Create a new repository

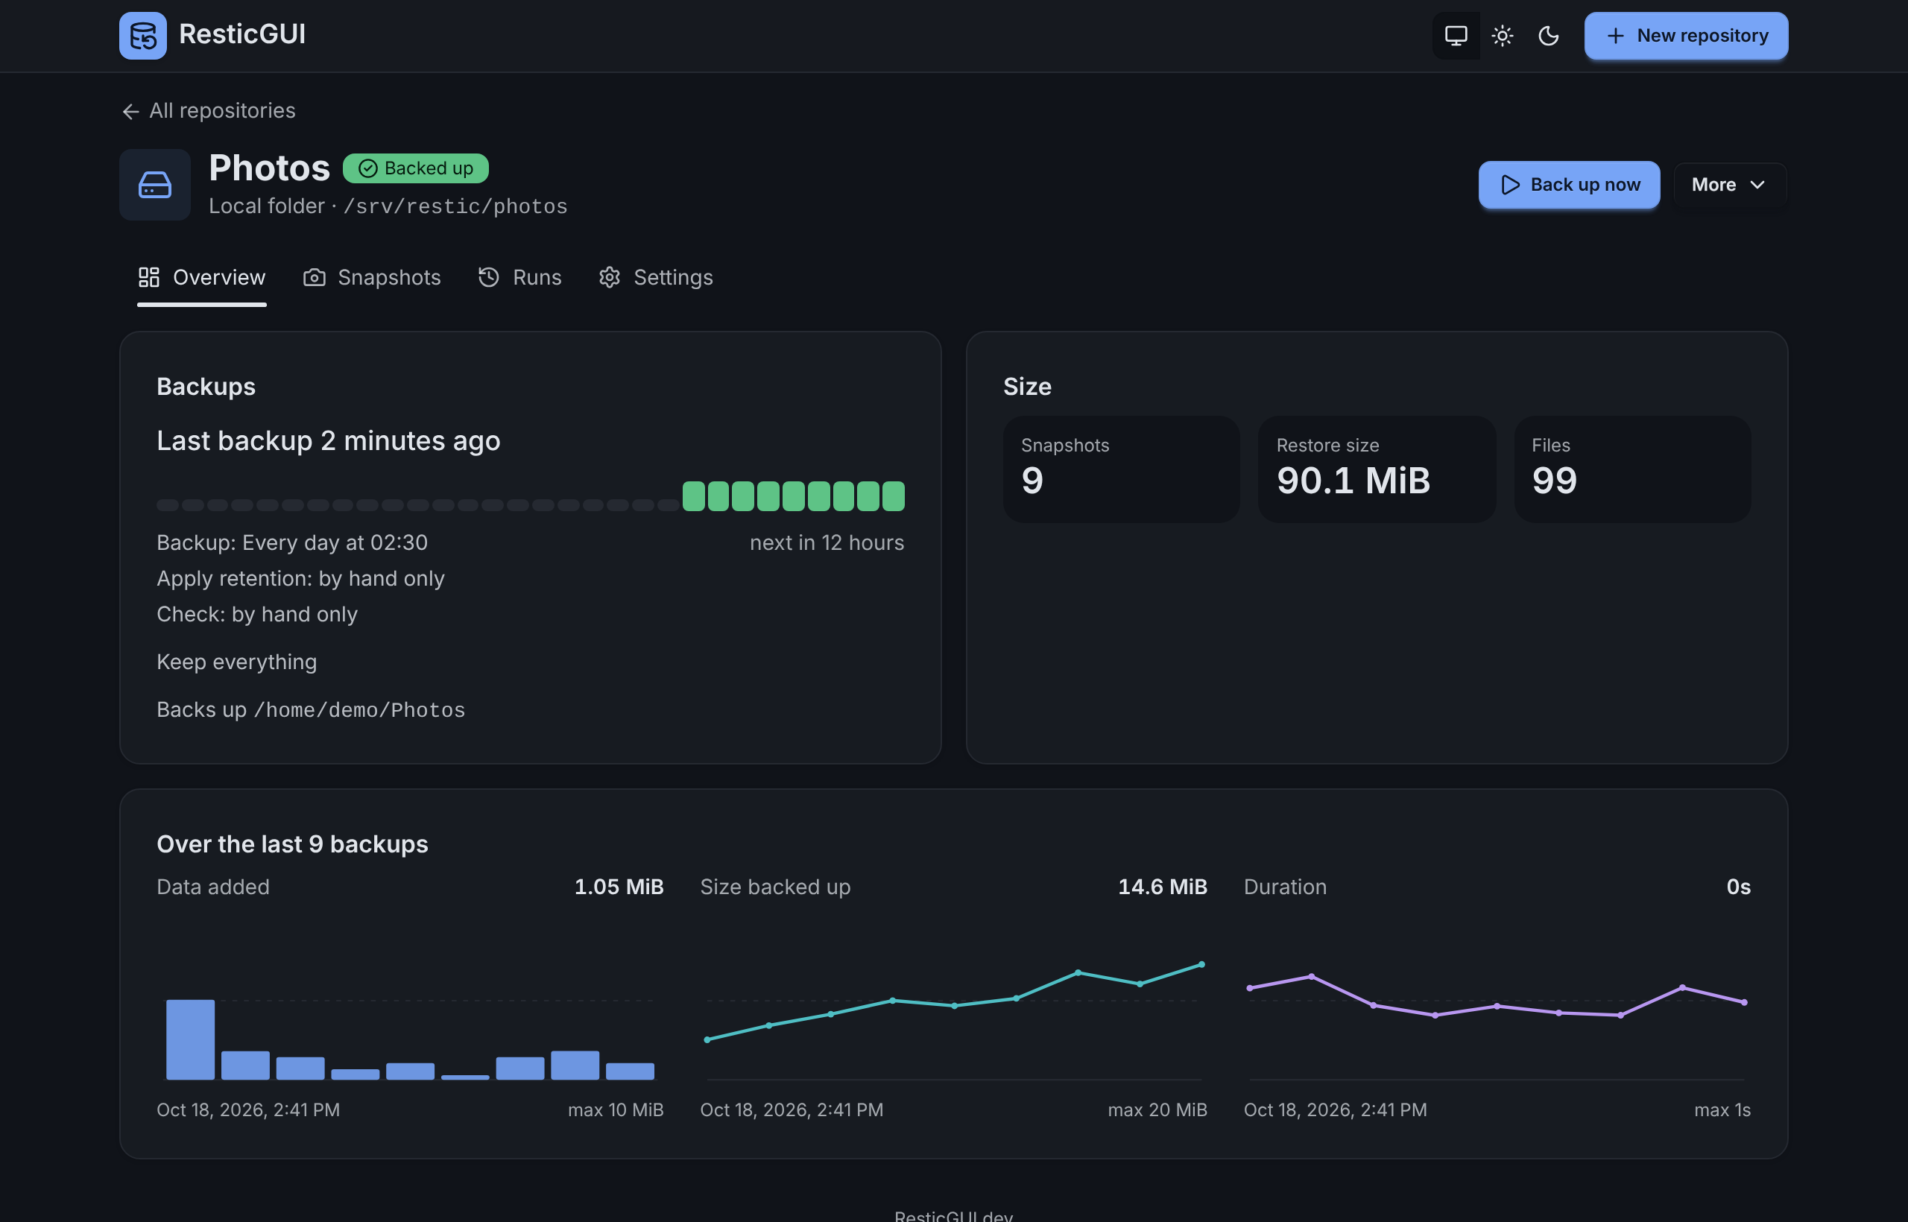tap(1686, 36)
